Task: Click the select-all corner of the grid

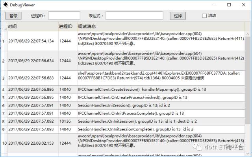Action: 4,27
